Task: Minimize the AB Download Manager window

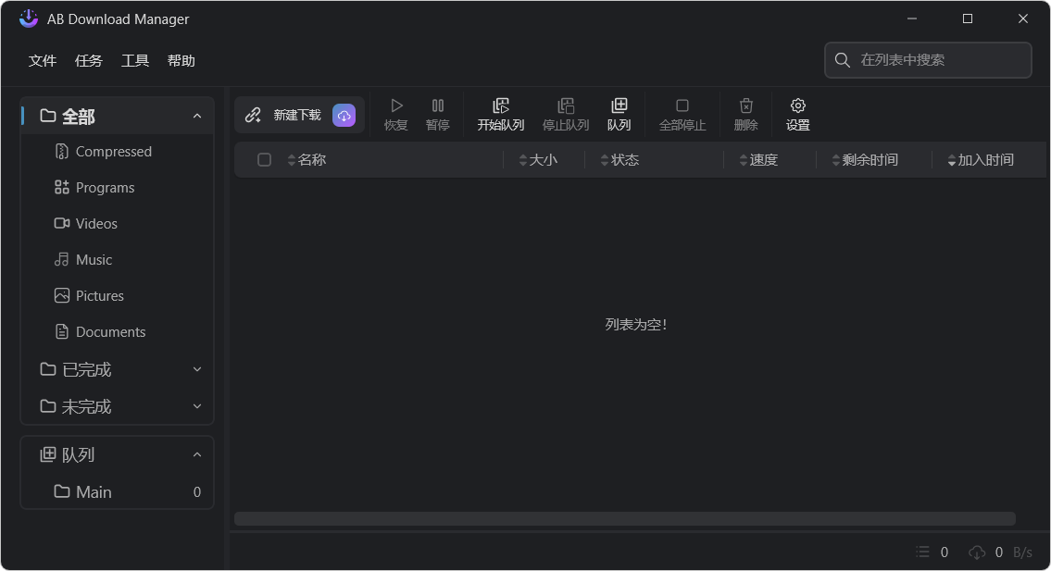Action: pyautogui.click(x=912, y=19)
